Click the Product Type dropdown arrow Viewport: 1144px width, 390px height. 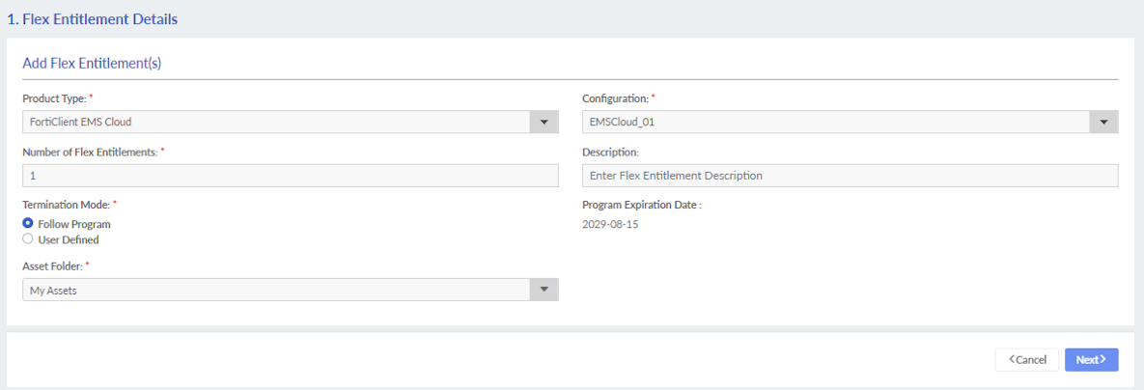pos(544,123)
